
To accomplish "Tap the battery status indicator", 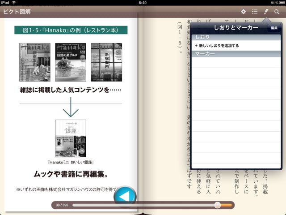I will 282,3.
